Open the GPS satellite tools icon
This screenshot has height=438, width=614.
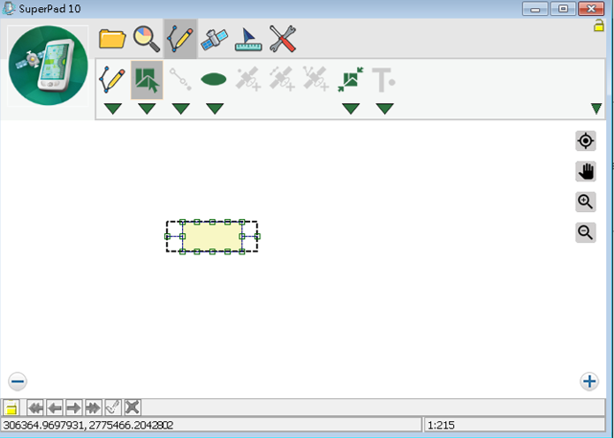tap(214, 40)
